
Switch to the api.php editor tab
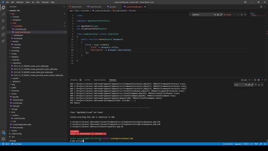(112, 7)
